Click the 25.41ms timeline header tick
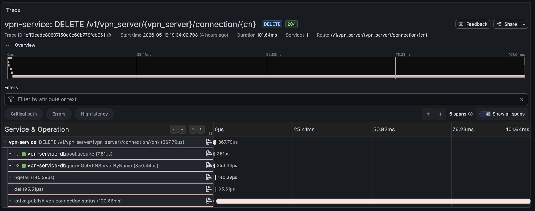 point(304,129)
